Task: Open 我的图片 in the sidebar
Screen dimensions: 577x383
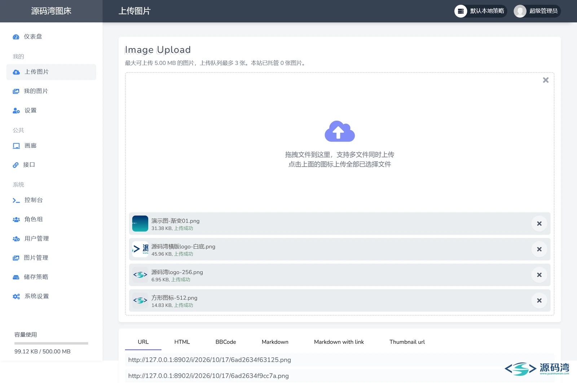Action: pos(51,91)
